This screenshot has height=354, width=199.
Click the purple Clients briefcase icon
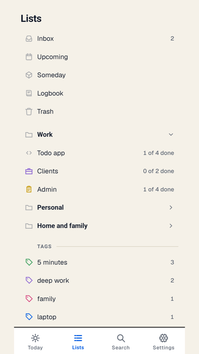29,171
